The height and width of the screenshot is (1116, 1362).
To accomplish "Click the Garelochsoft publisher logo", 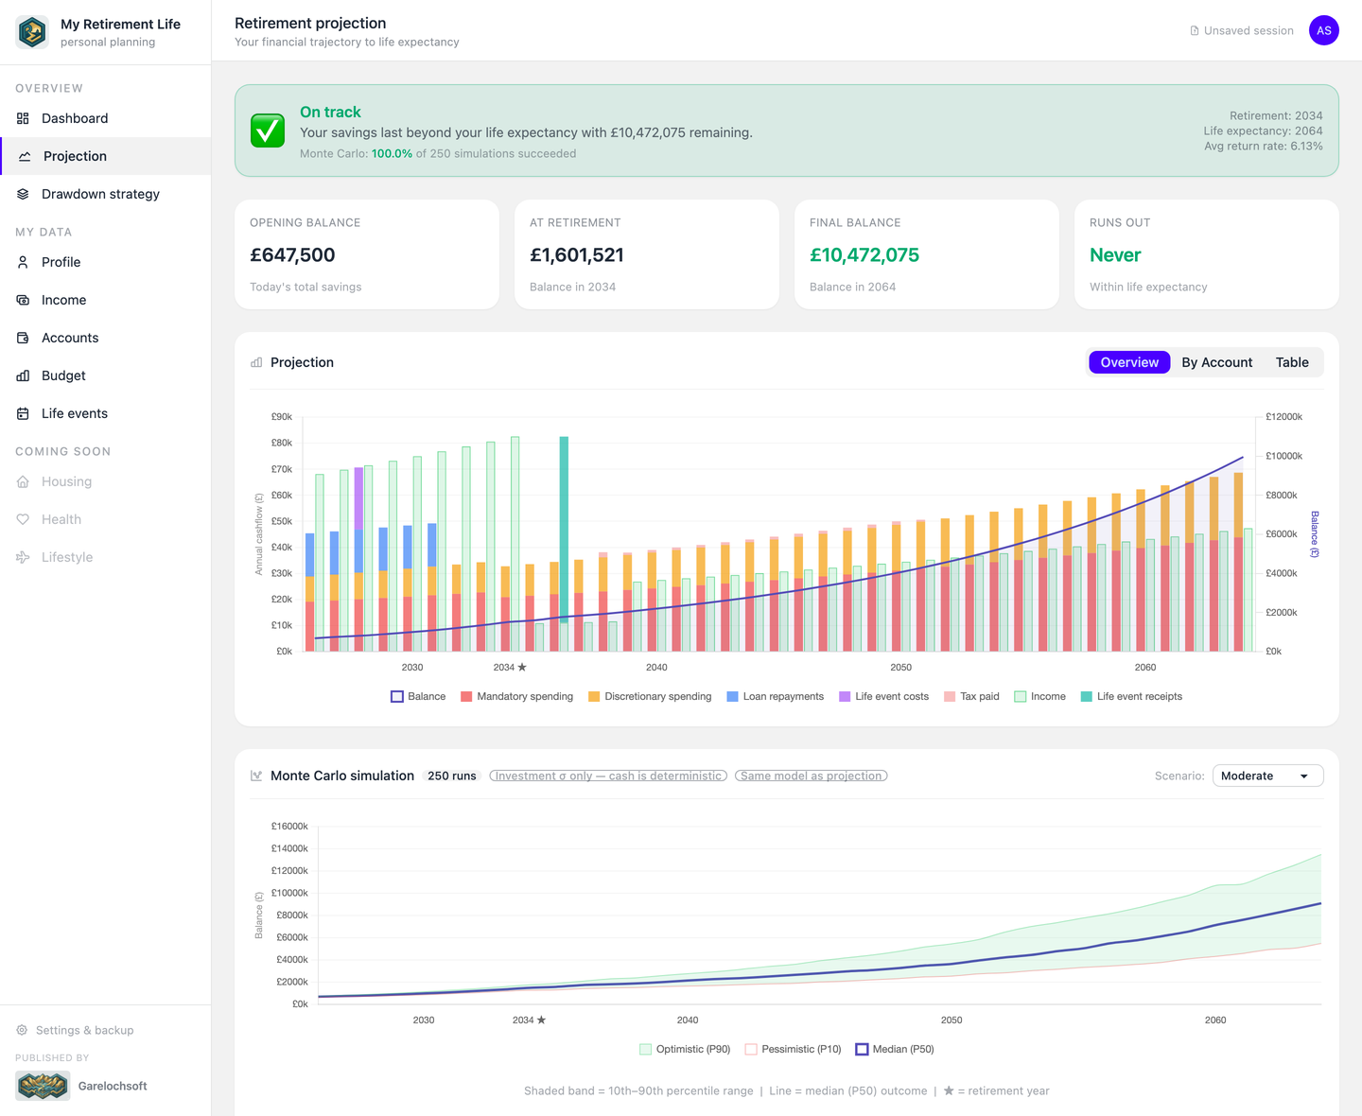I will click(43, 1086).
